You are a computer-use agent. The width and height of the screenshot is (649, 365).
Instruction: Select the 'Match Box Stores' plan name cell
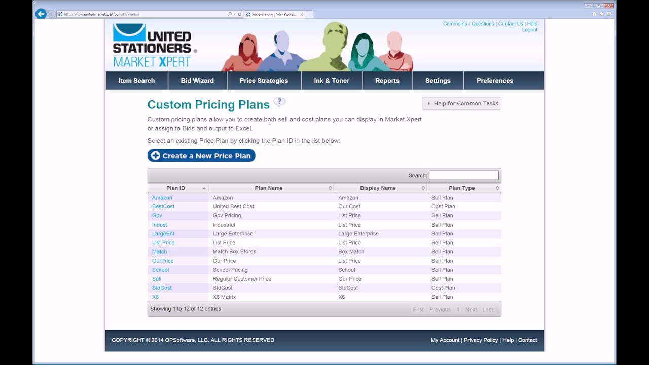pos(271,252)
